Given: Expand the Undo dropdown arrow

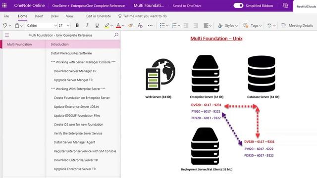Looking at the screenshot, I should tap(10, 26).
